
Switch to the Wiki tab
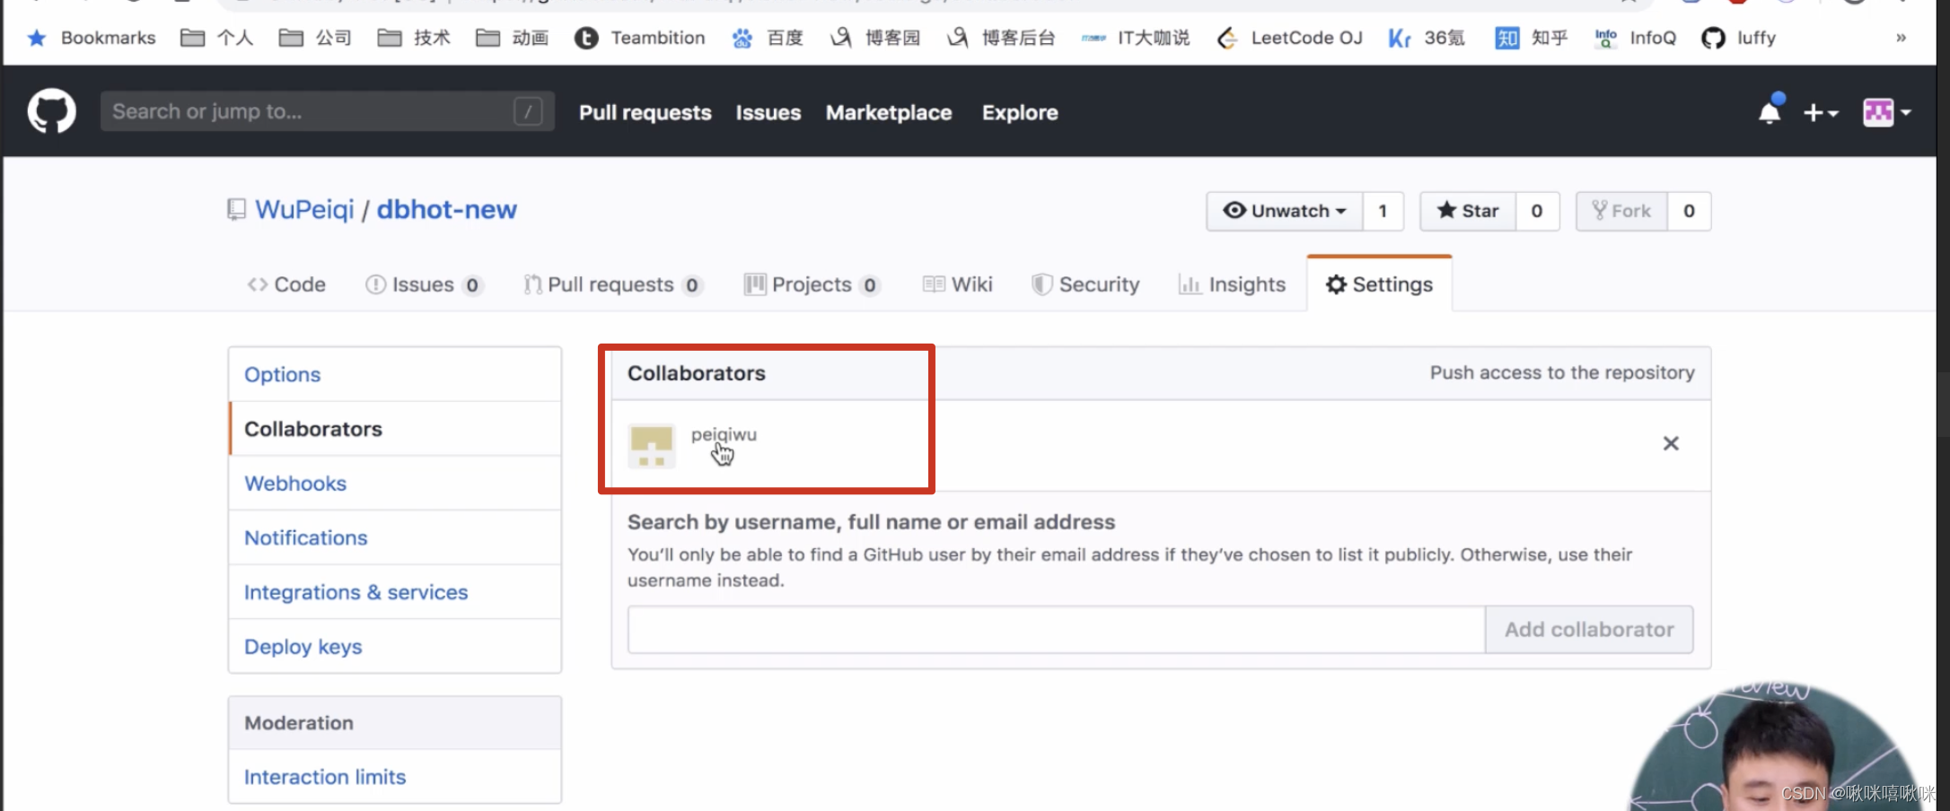click(957, 284)
